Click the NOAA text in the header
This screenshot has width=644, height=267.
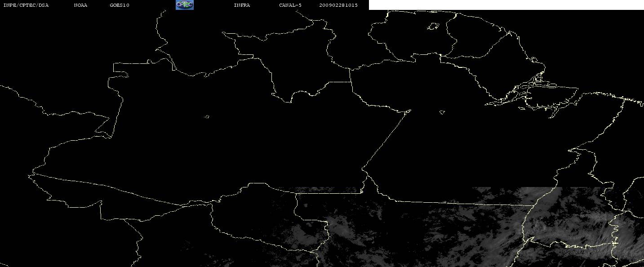(x=80, y=5)
